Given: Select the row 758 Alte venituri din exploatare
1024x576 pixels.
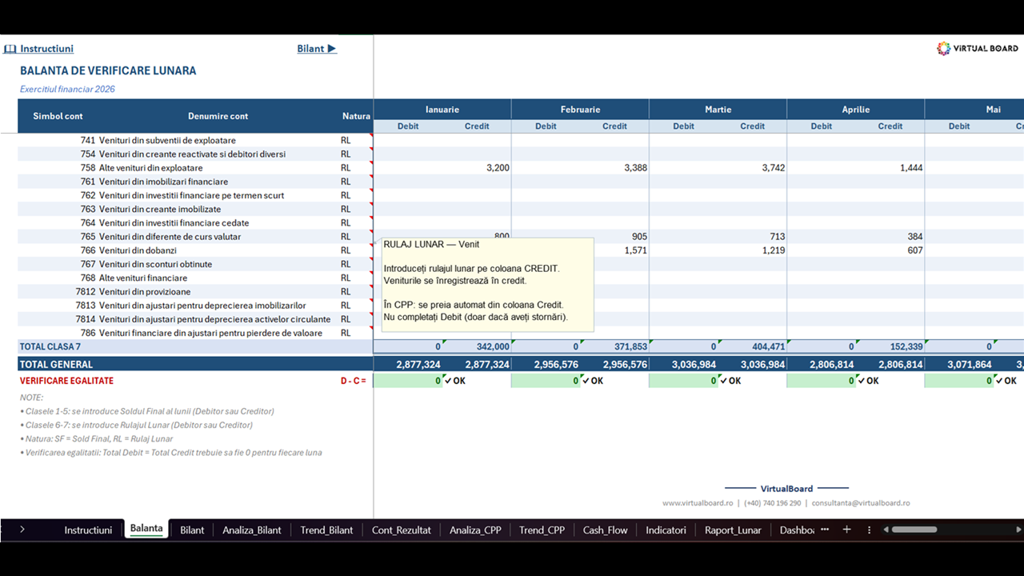Looking at the screenshot, I should pos(196,168).
